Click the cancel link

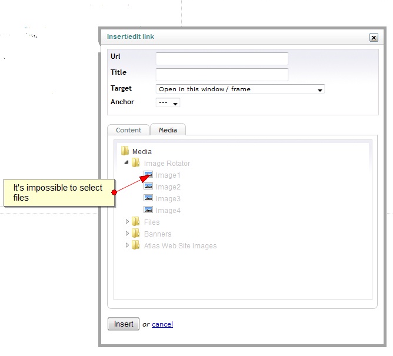[x=162, y=324]
